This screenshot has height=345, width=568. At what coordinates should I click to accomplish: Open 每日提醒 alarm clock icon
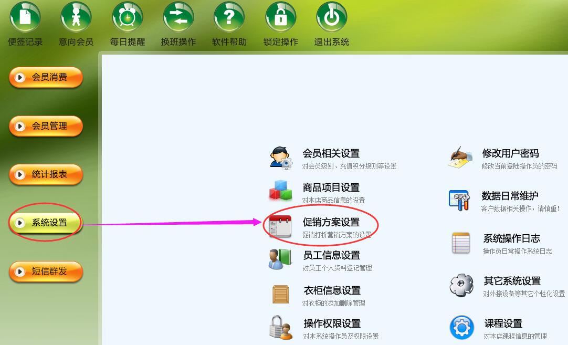[x=128, y=17]
